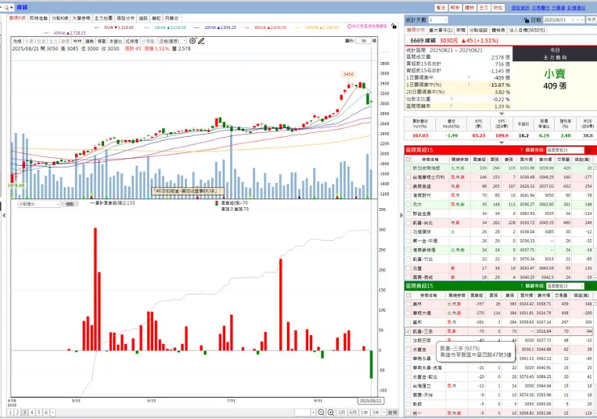Click help icon beside 佔股本比重

pyautogui.click(x=451, y=99)
